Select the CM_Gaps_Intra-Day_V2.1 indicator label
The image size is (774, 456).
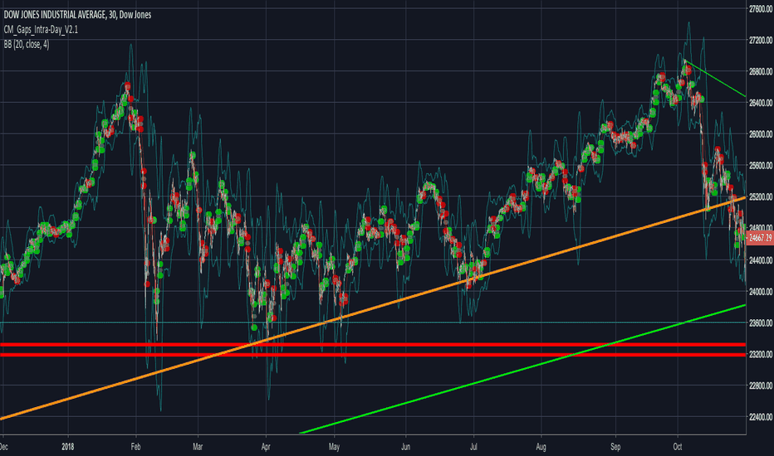[x=41, y=30]
